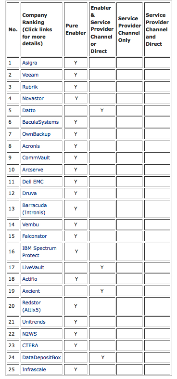The height and width of the screenshot is (379, 177).
Task: Open the Dell EMC link
Action: [x=33, y=182]
